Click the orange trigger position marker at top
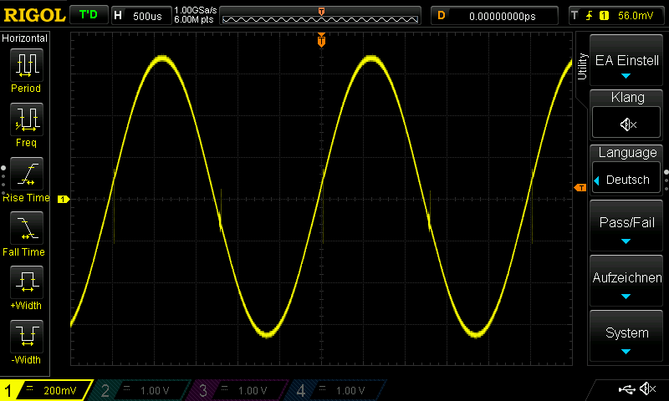669x401 pixels. click(322, 40)
